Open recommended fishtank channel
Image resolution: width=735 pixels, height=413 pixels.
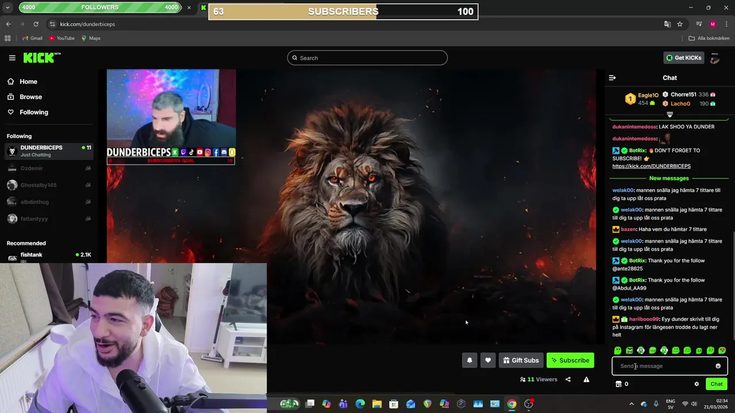coord(49,256)
